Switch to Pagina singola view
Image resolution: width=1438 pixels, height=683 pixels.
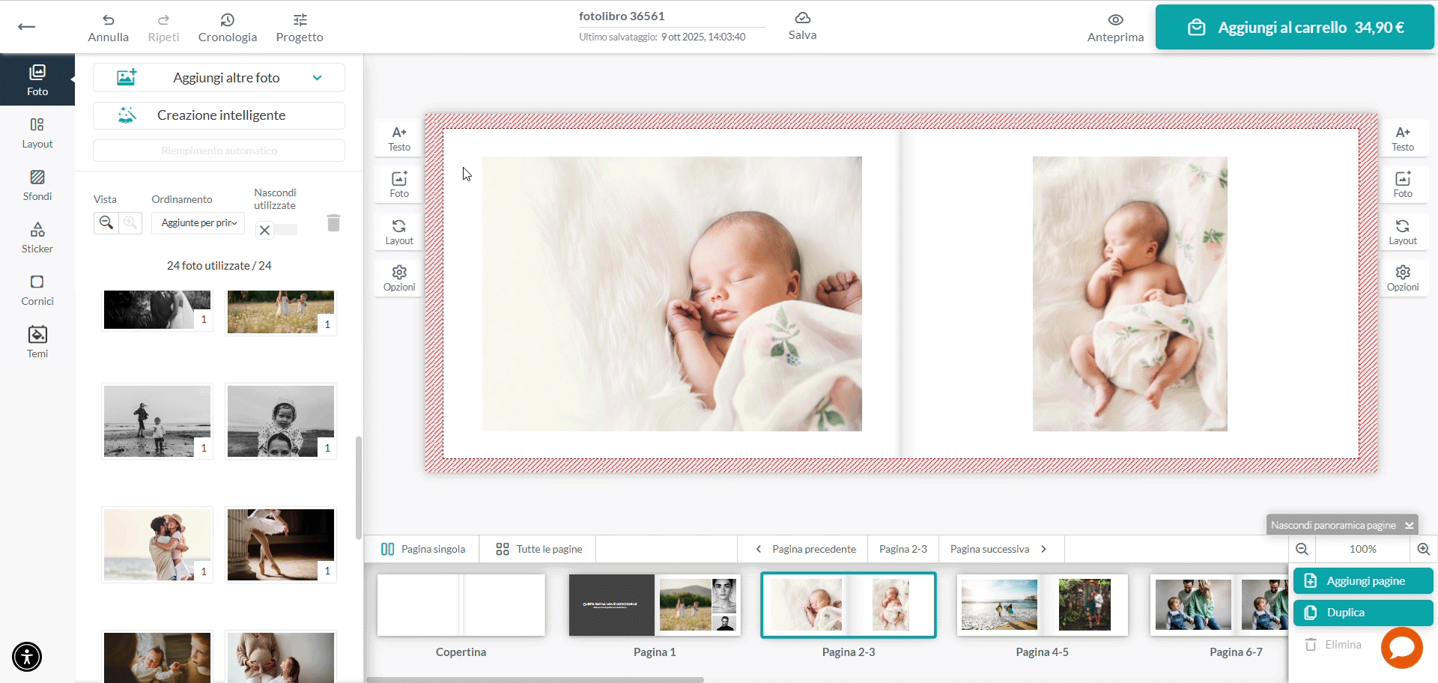click(423, 549)
